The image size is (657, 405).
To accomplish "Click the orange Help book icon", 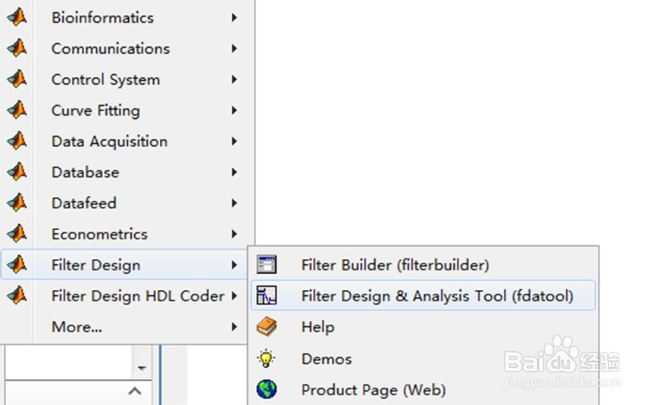I will click(x=267, y=327).
